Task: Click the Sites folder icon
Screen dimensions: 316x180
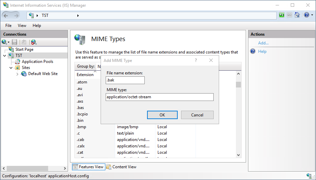Action: pos(17,68)
